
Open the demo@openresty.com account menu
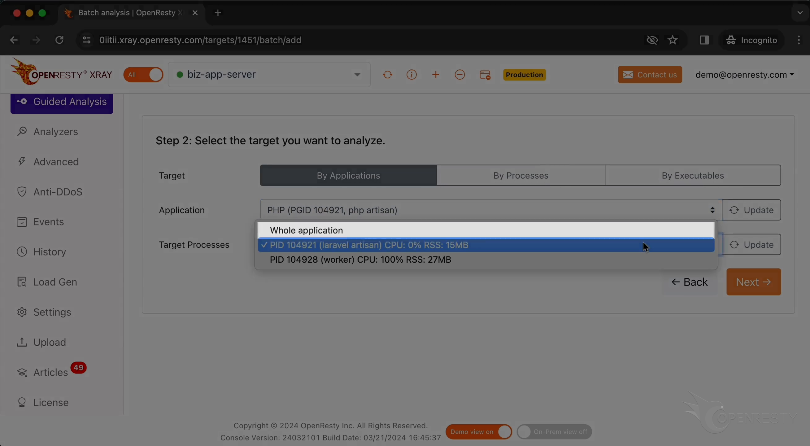[745, 75]
